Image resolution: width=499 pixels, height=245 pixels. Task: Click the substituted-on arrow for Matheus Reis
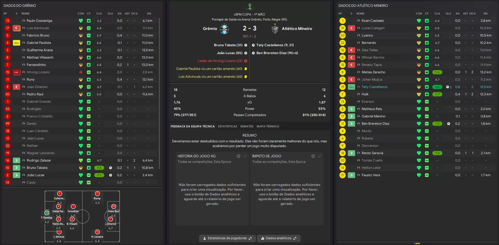point(351,109)
